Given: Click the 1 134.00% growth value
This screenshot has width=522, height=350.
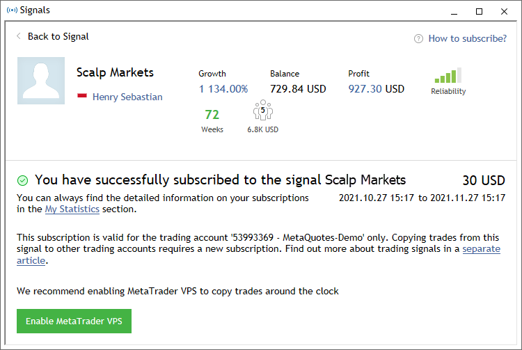Looking at the screenshot, I should click(223, 89).
